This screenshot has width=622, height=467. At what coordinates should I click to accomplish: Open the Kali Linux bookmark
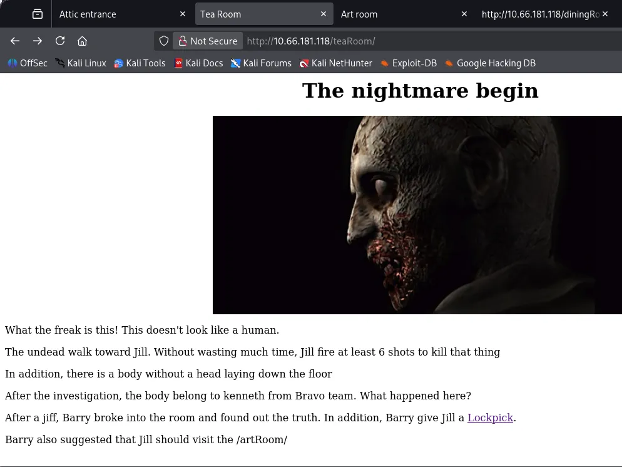click(x=81, y=63)
